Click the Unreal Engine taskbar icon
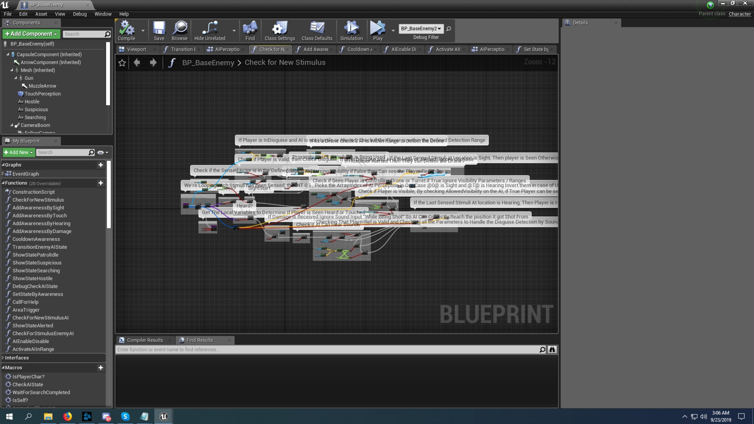Image resolution: width=754 pixels, height=424 pixels. coord(164,416)
